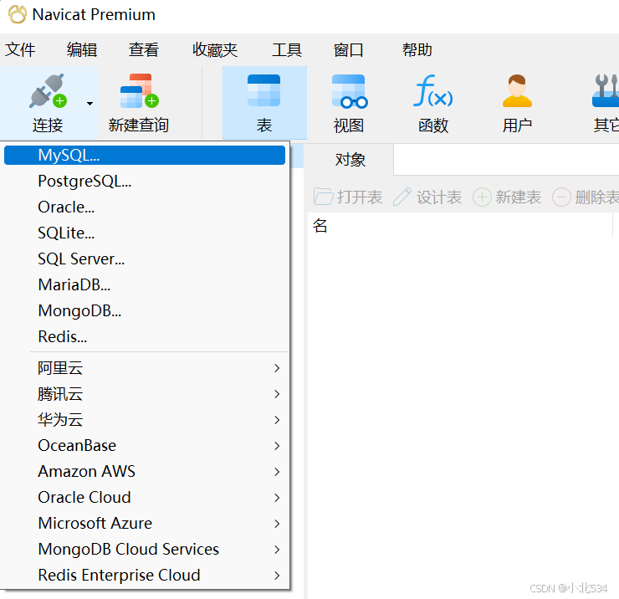619x599 pixels.
Task: Expand the Oracle Cloud submenu
Action: click(145, 498)
